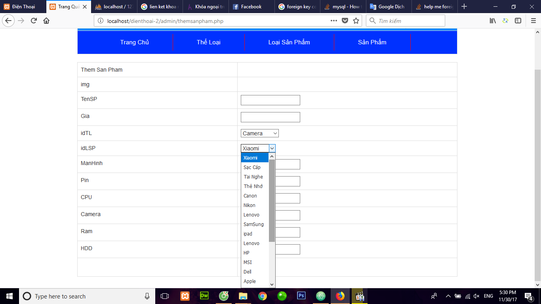Switch to the Facebook tab

click(x=251, y=7)
